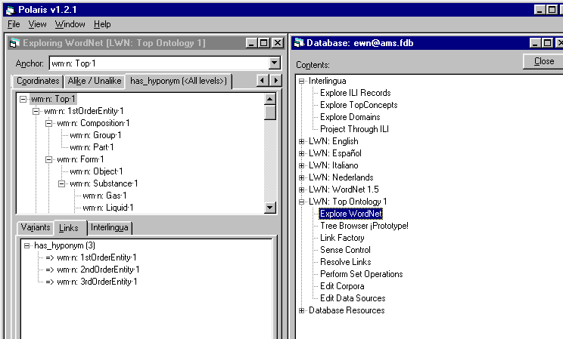Switch to the Alike / Unalike tab
Viewport: 563px width, 339px height.
[95, 81]
